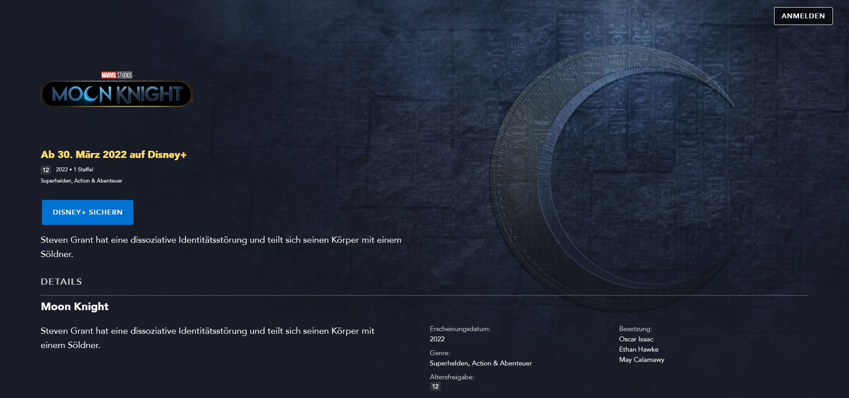This screenshot has width=849, height=398.
Task: Select cast member Ethan Hawke
Action: 638,349
